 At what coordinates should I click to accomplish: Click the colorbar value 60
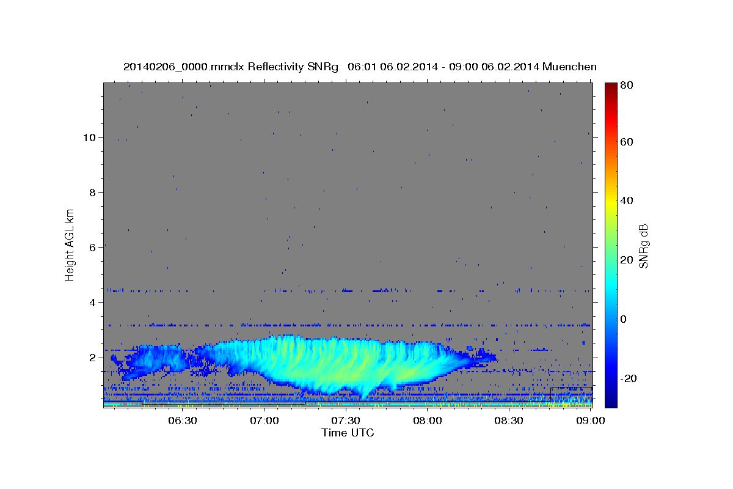click(x=628, y=142)
